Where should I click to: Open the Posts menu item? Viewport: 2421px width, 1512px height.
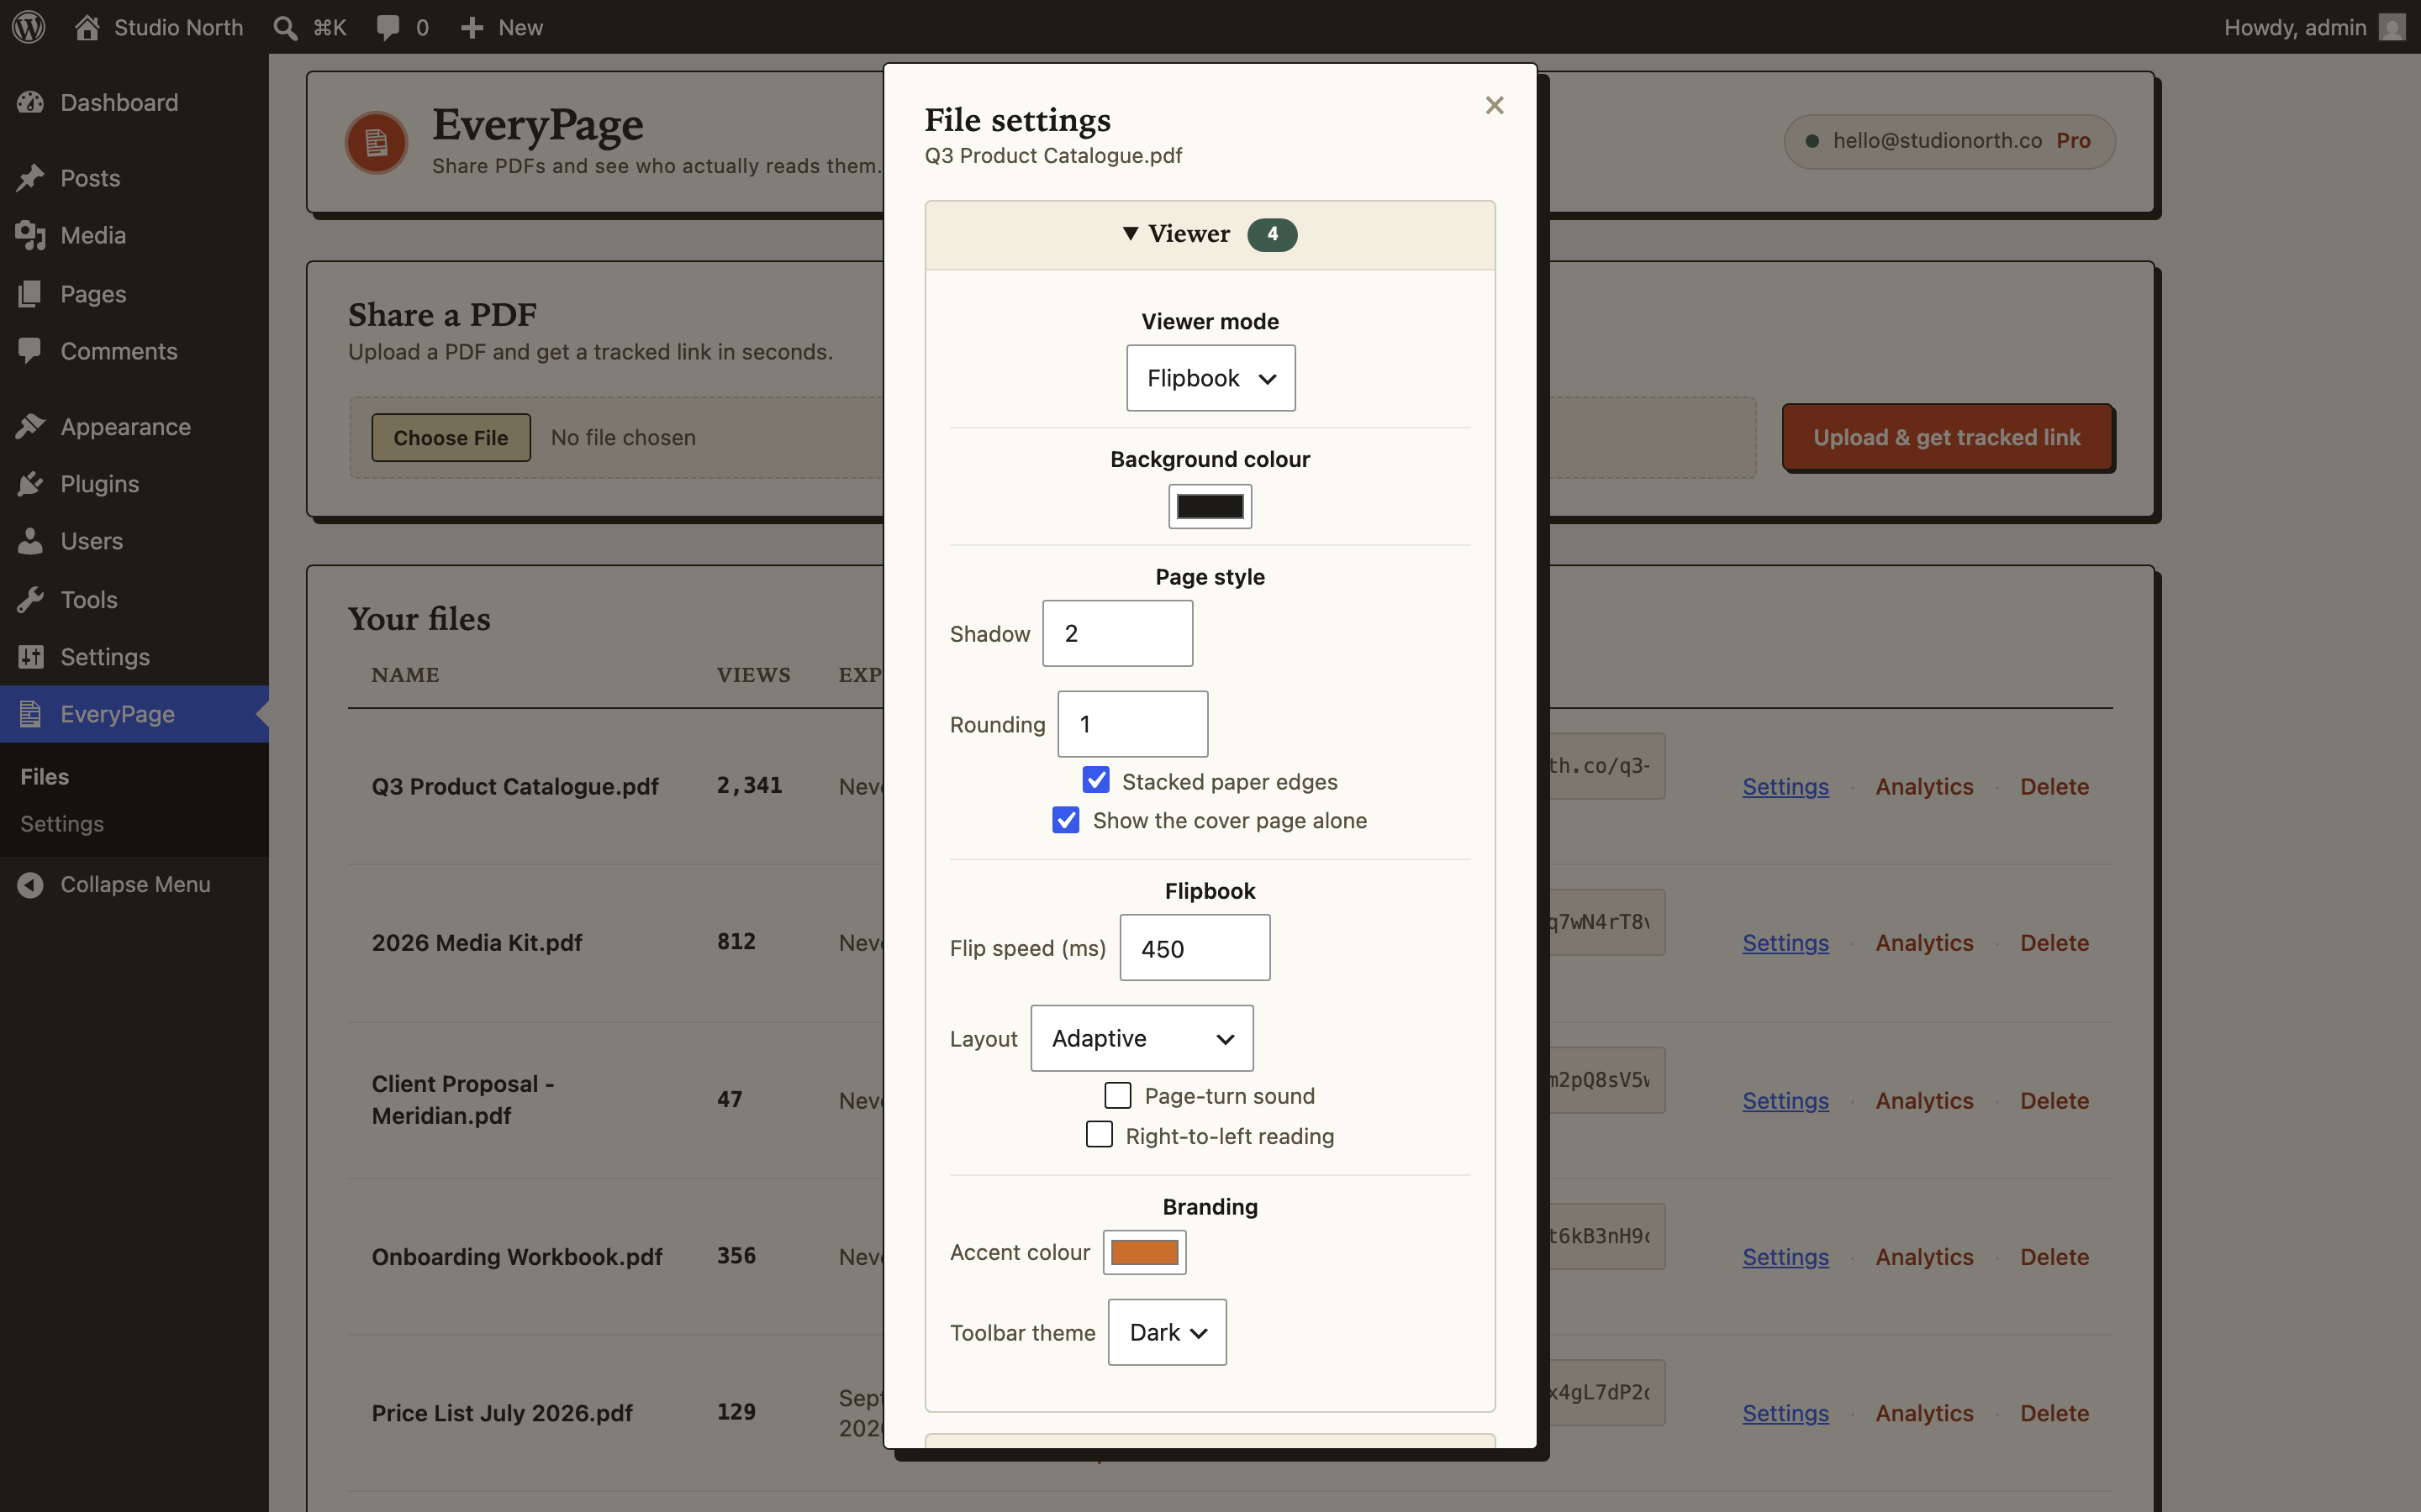click(x=134, y=178)
